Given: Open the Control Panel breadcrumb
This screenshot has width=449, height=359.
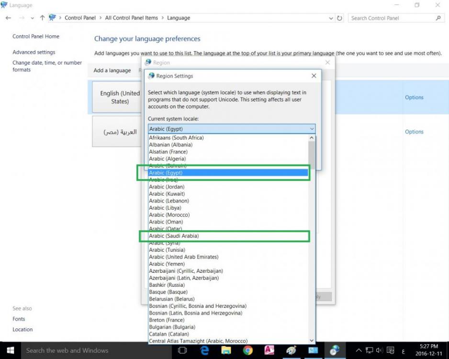Looking at the screenshot, I should tap(80, 18).
